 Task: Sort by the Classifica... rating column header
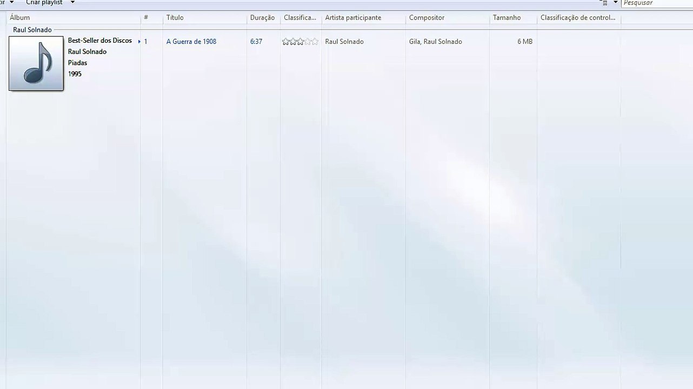click(x=301, y=18)
